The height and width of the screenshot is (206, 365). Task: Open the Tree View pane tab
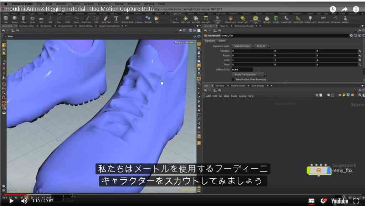220,86
